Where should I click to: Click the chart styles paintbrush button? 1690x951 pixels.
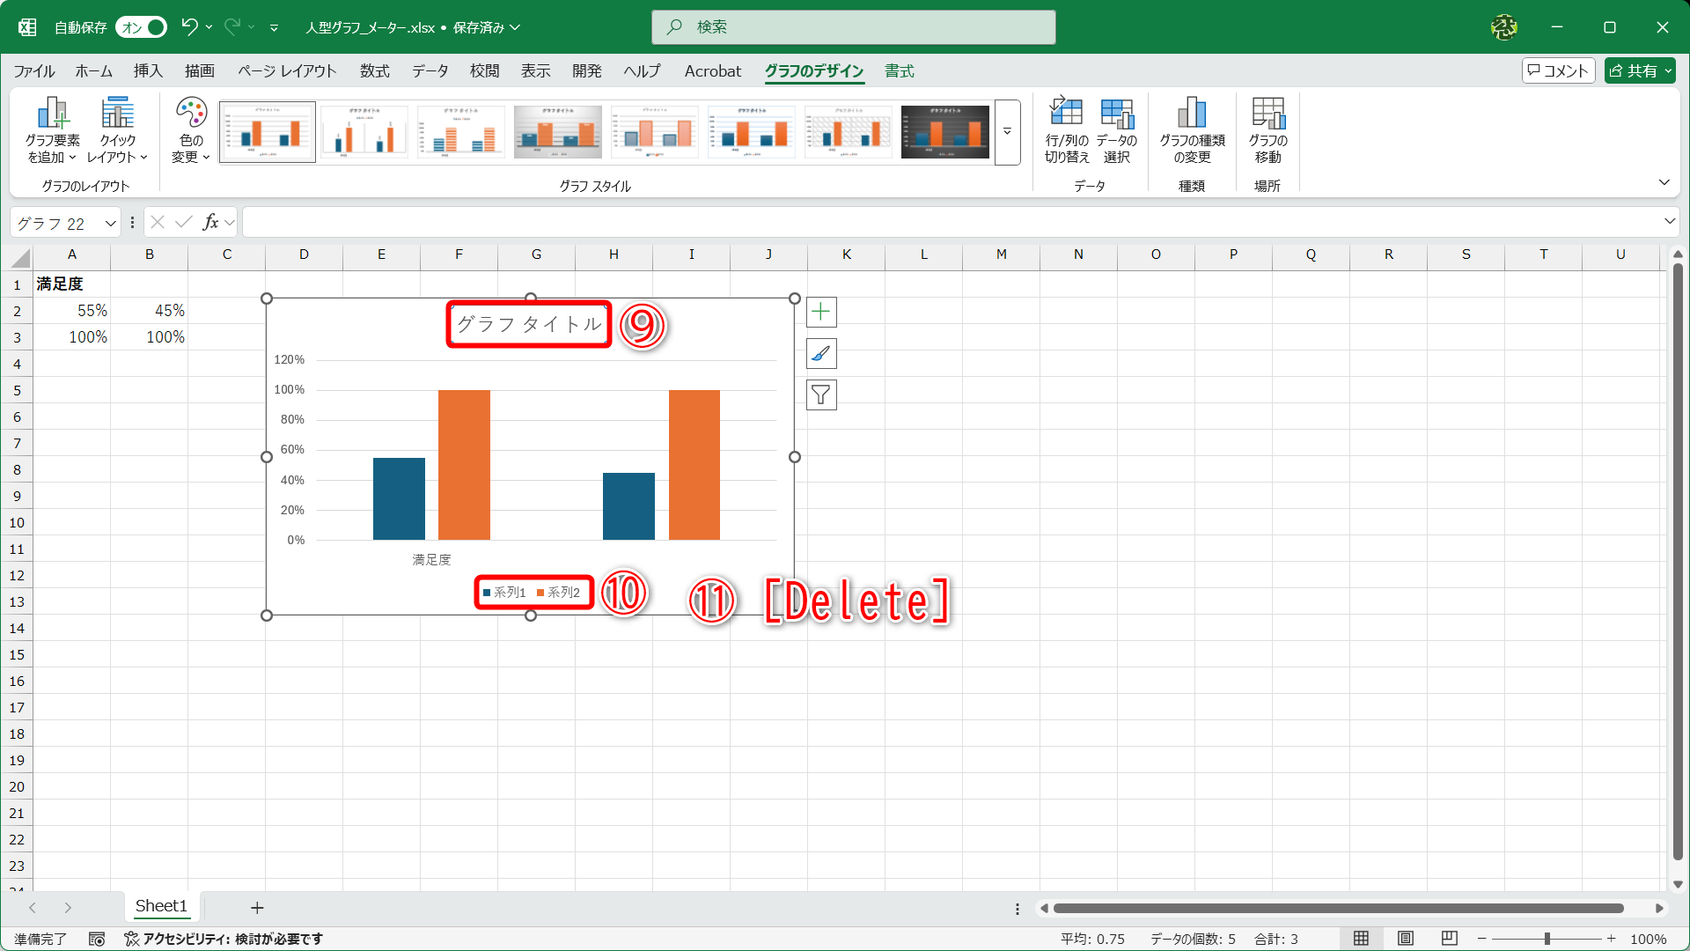click(x=821, y=354)
